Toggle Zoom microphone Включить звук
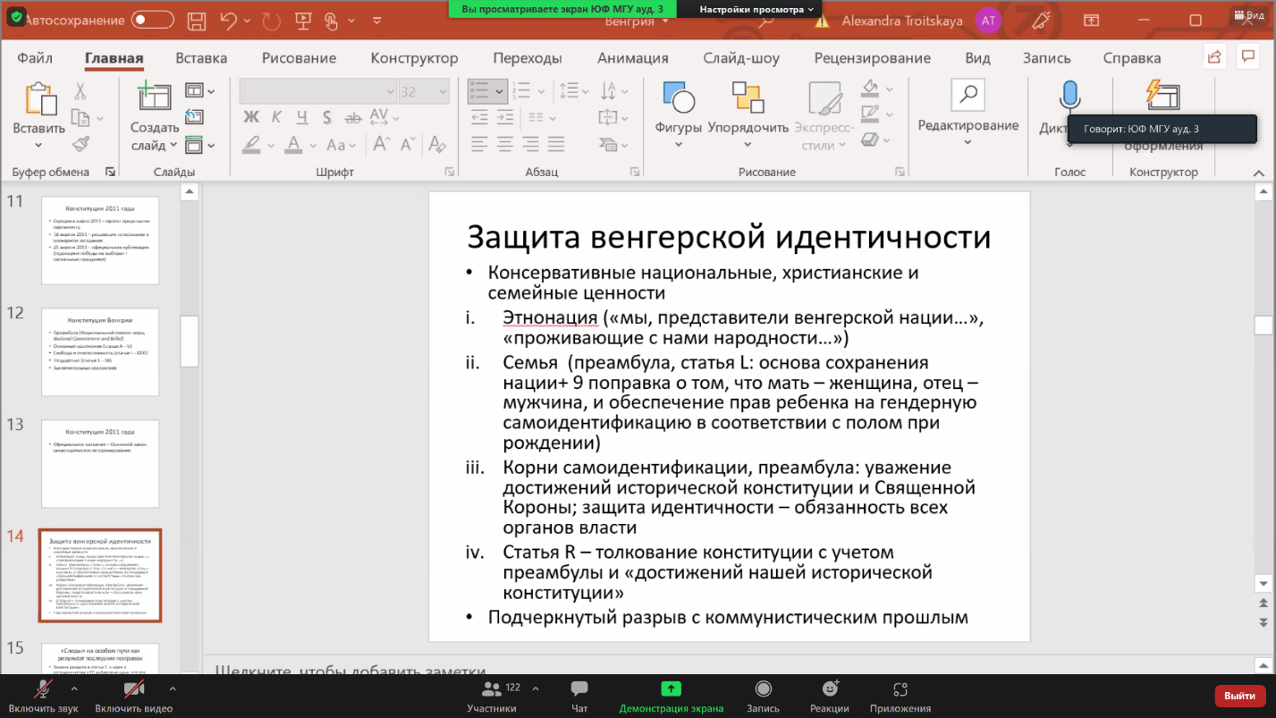This screenshot has width=1276, height=718. coord(43,697)
